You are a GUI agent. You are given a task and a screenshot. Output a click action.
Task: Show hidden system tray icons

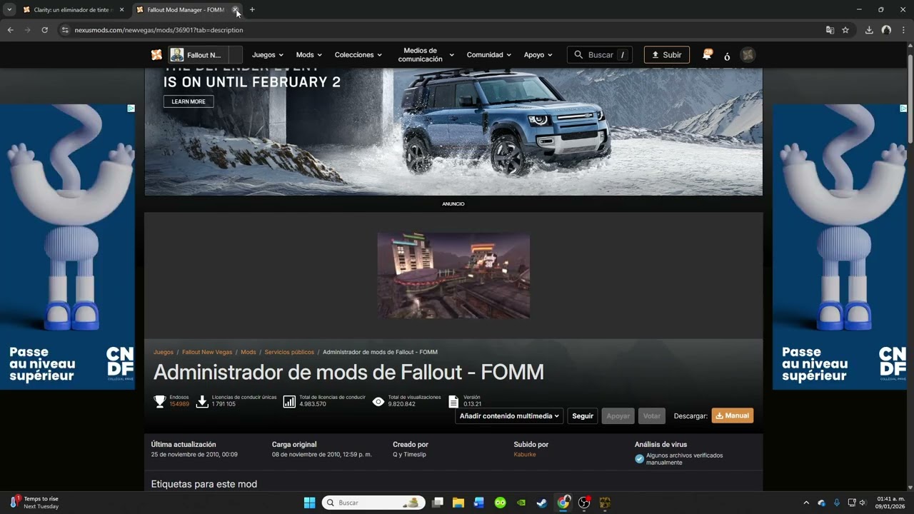point(806,503)
